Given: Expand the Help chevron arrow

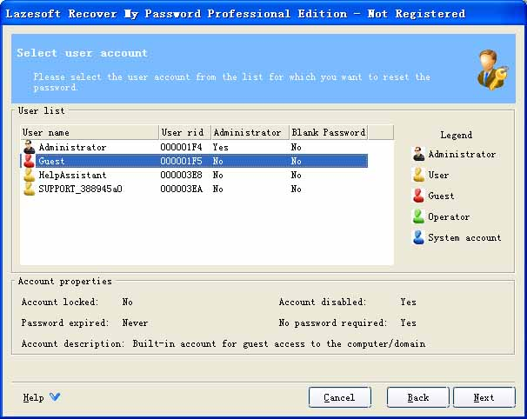Looking at the screenshot, I should point(55,396).
